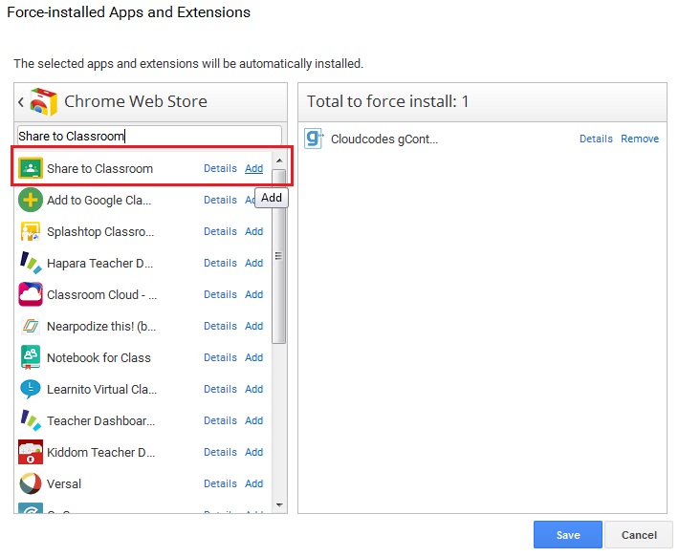Click the Hapara Teacher Dashboard icon

tap(31, 263)
